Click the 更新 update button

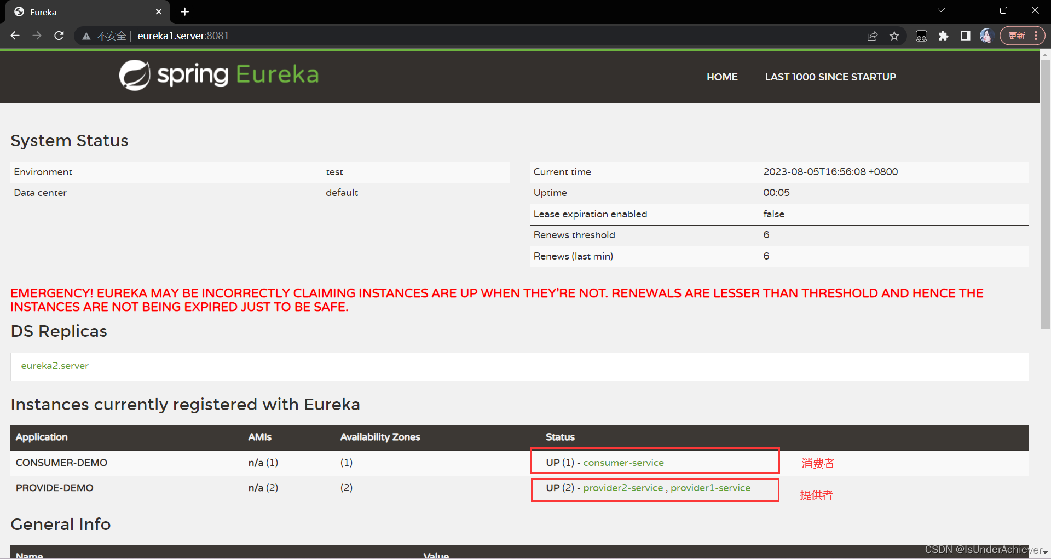coord(1023,36)
